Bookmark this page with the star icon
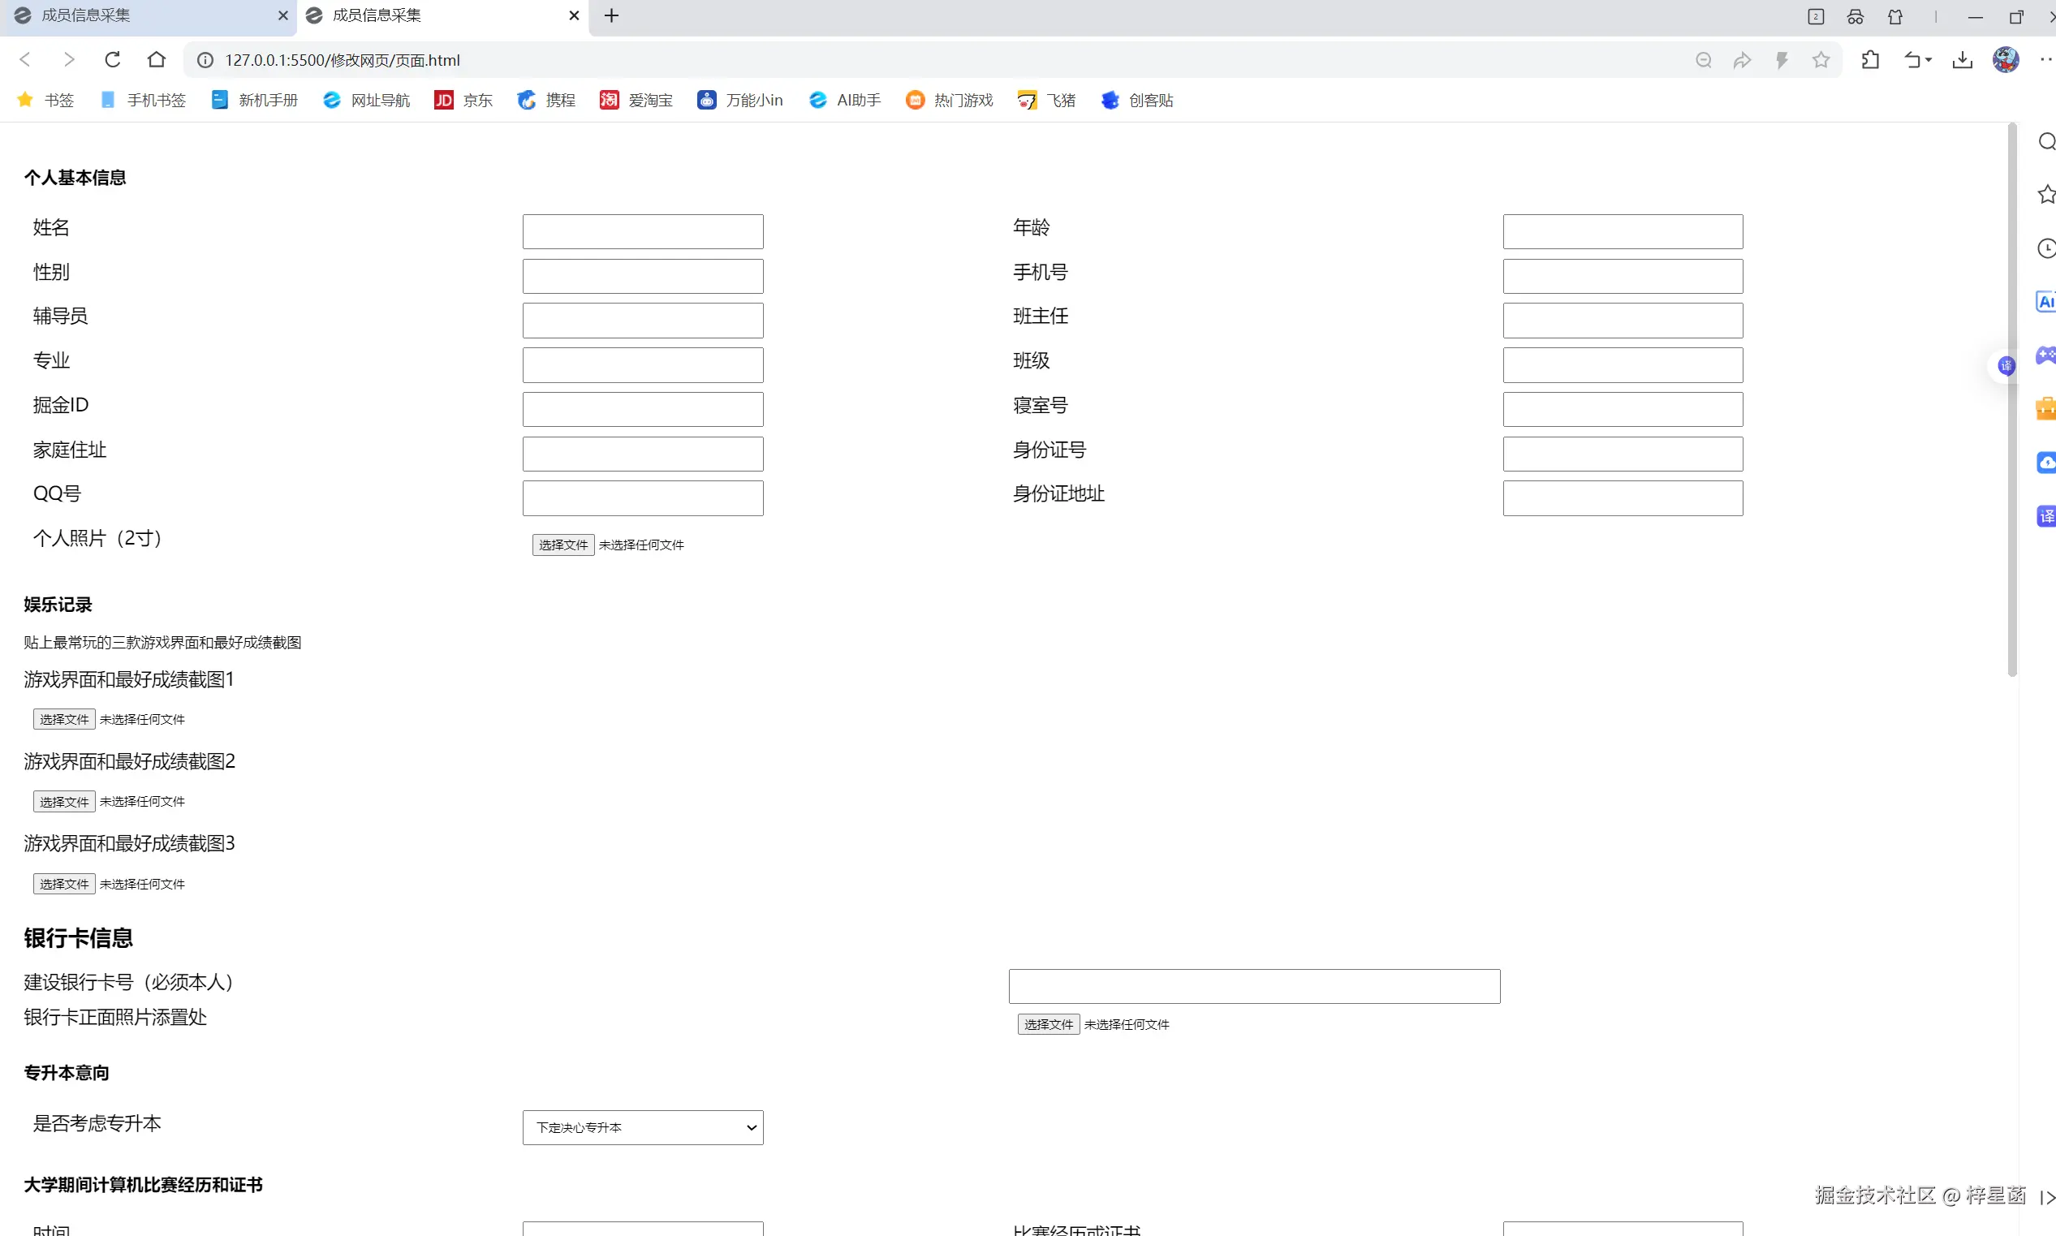The image size is (2056, 1236). pos(1821,59)
